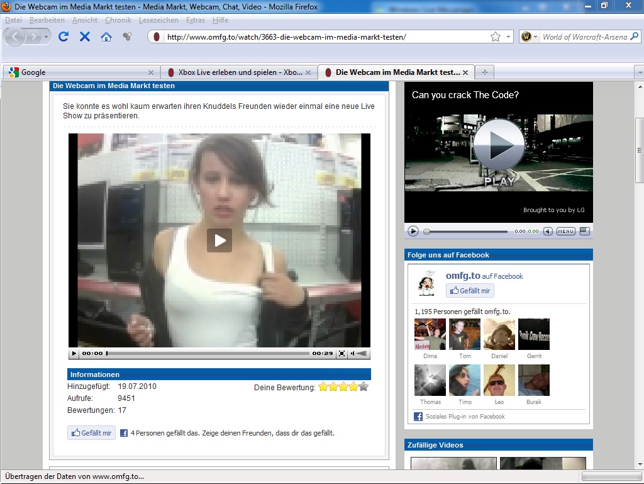This screenshot has width=644, height=484.
Task: Open the list all tabs dropdown
Action: click(639, 72)
